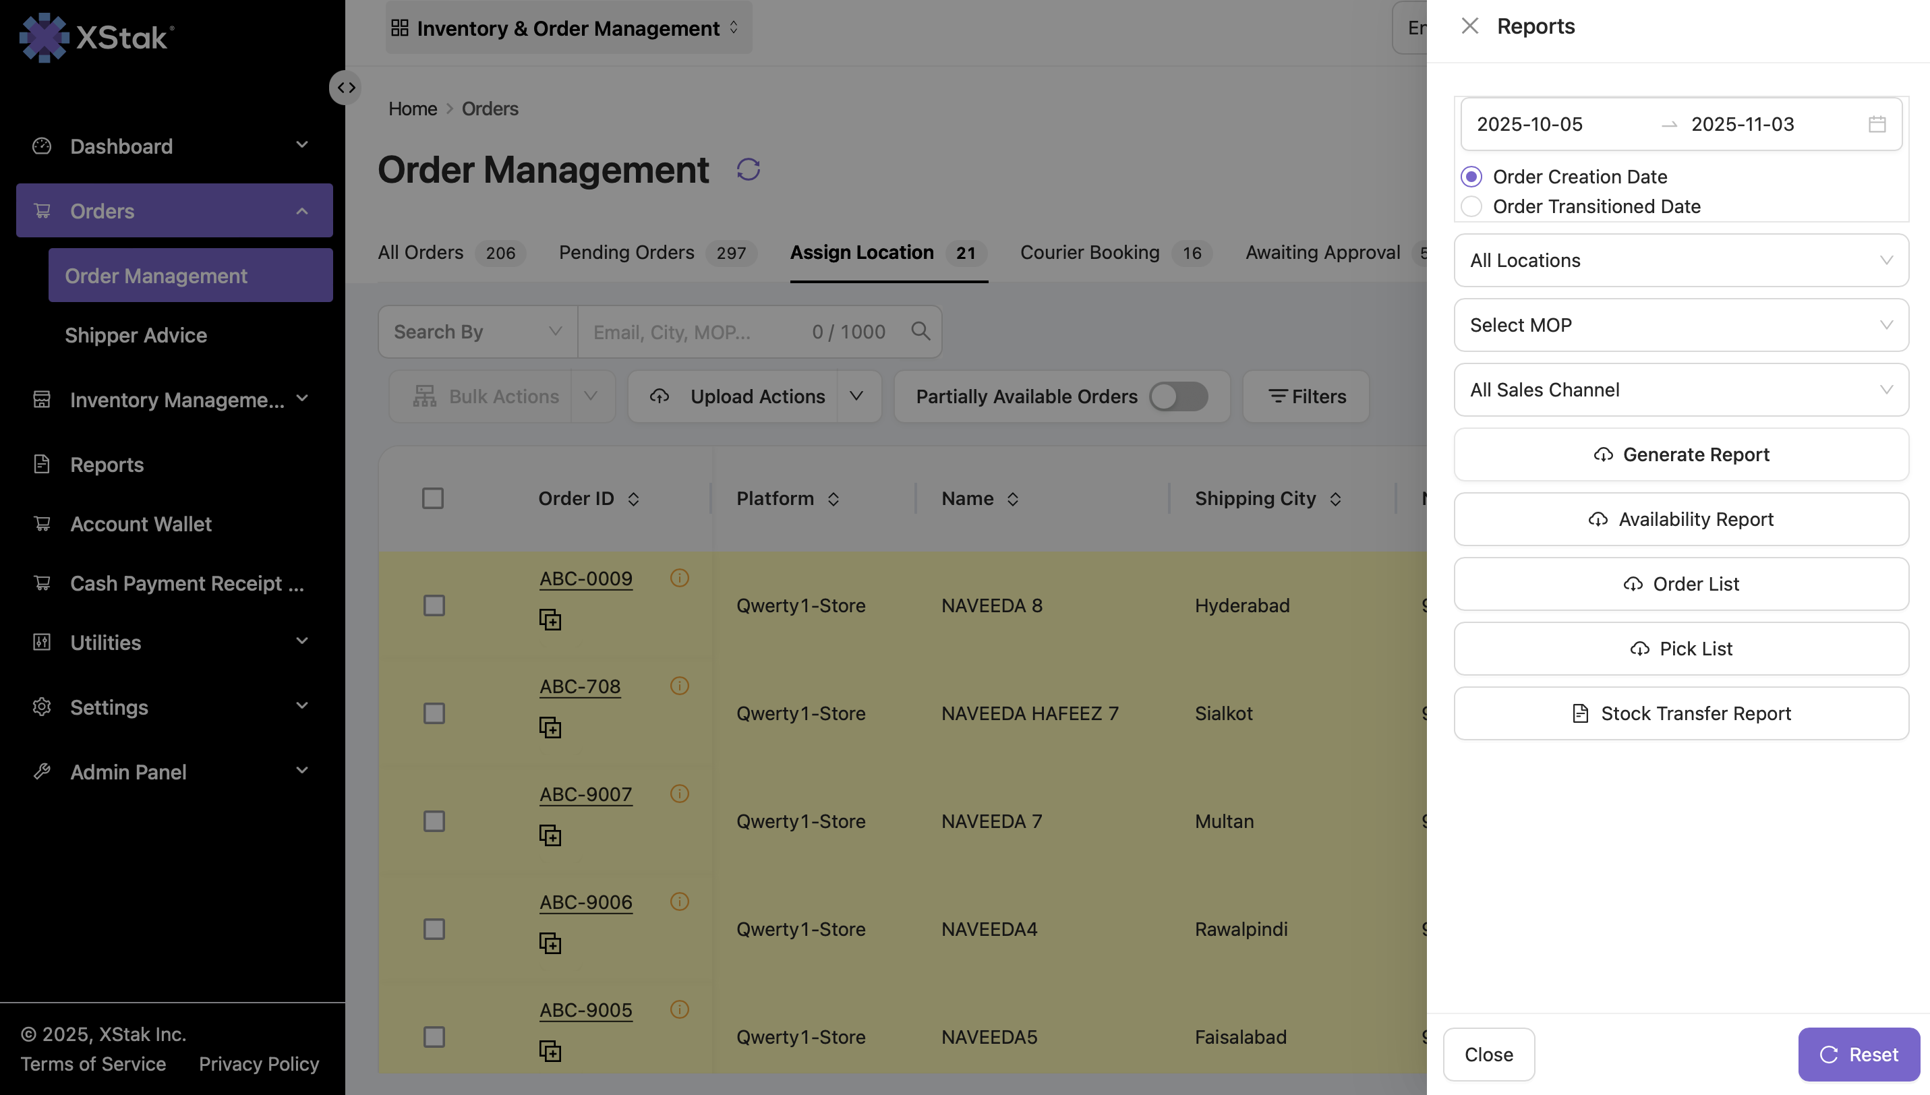Click the Generate Report button
The width and height of the screenshot is (1930, 1095).
pos(1680,454)
